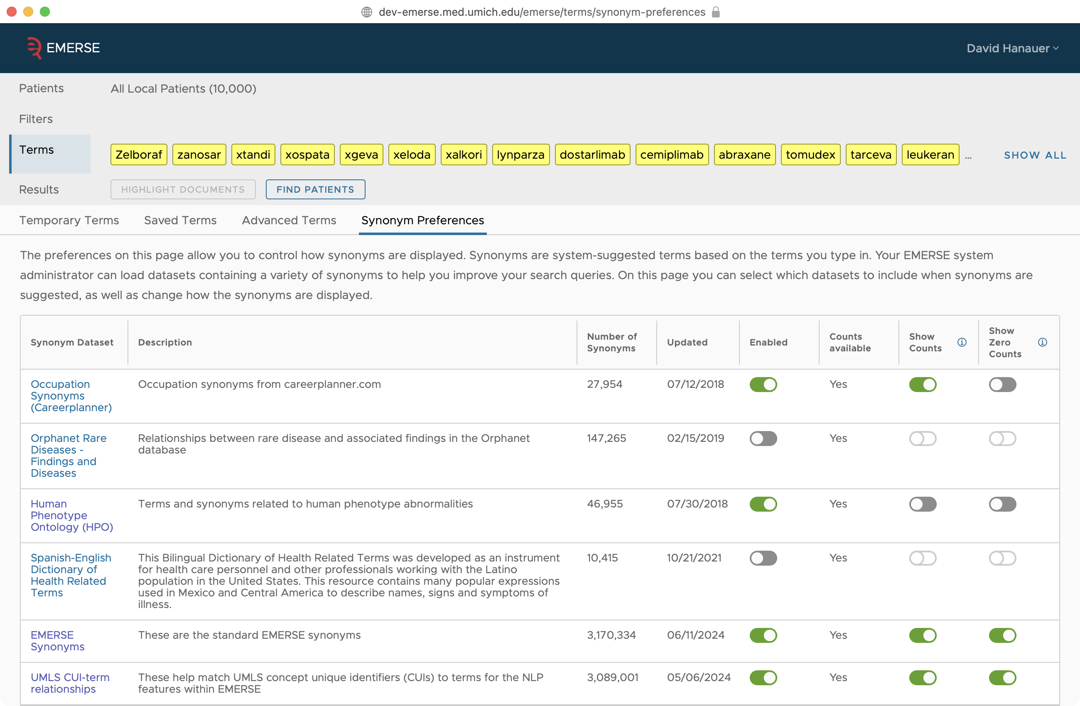Click the Find Patients button
Image resolution: width=1080 pixels, height=706 pixels.
pos(315,189)
